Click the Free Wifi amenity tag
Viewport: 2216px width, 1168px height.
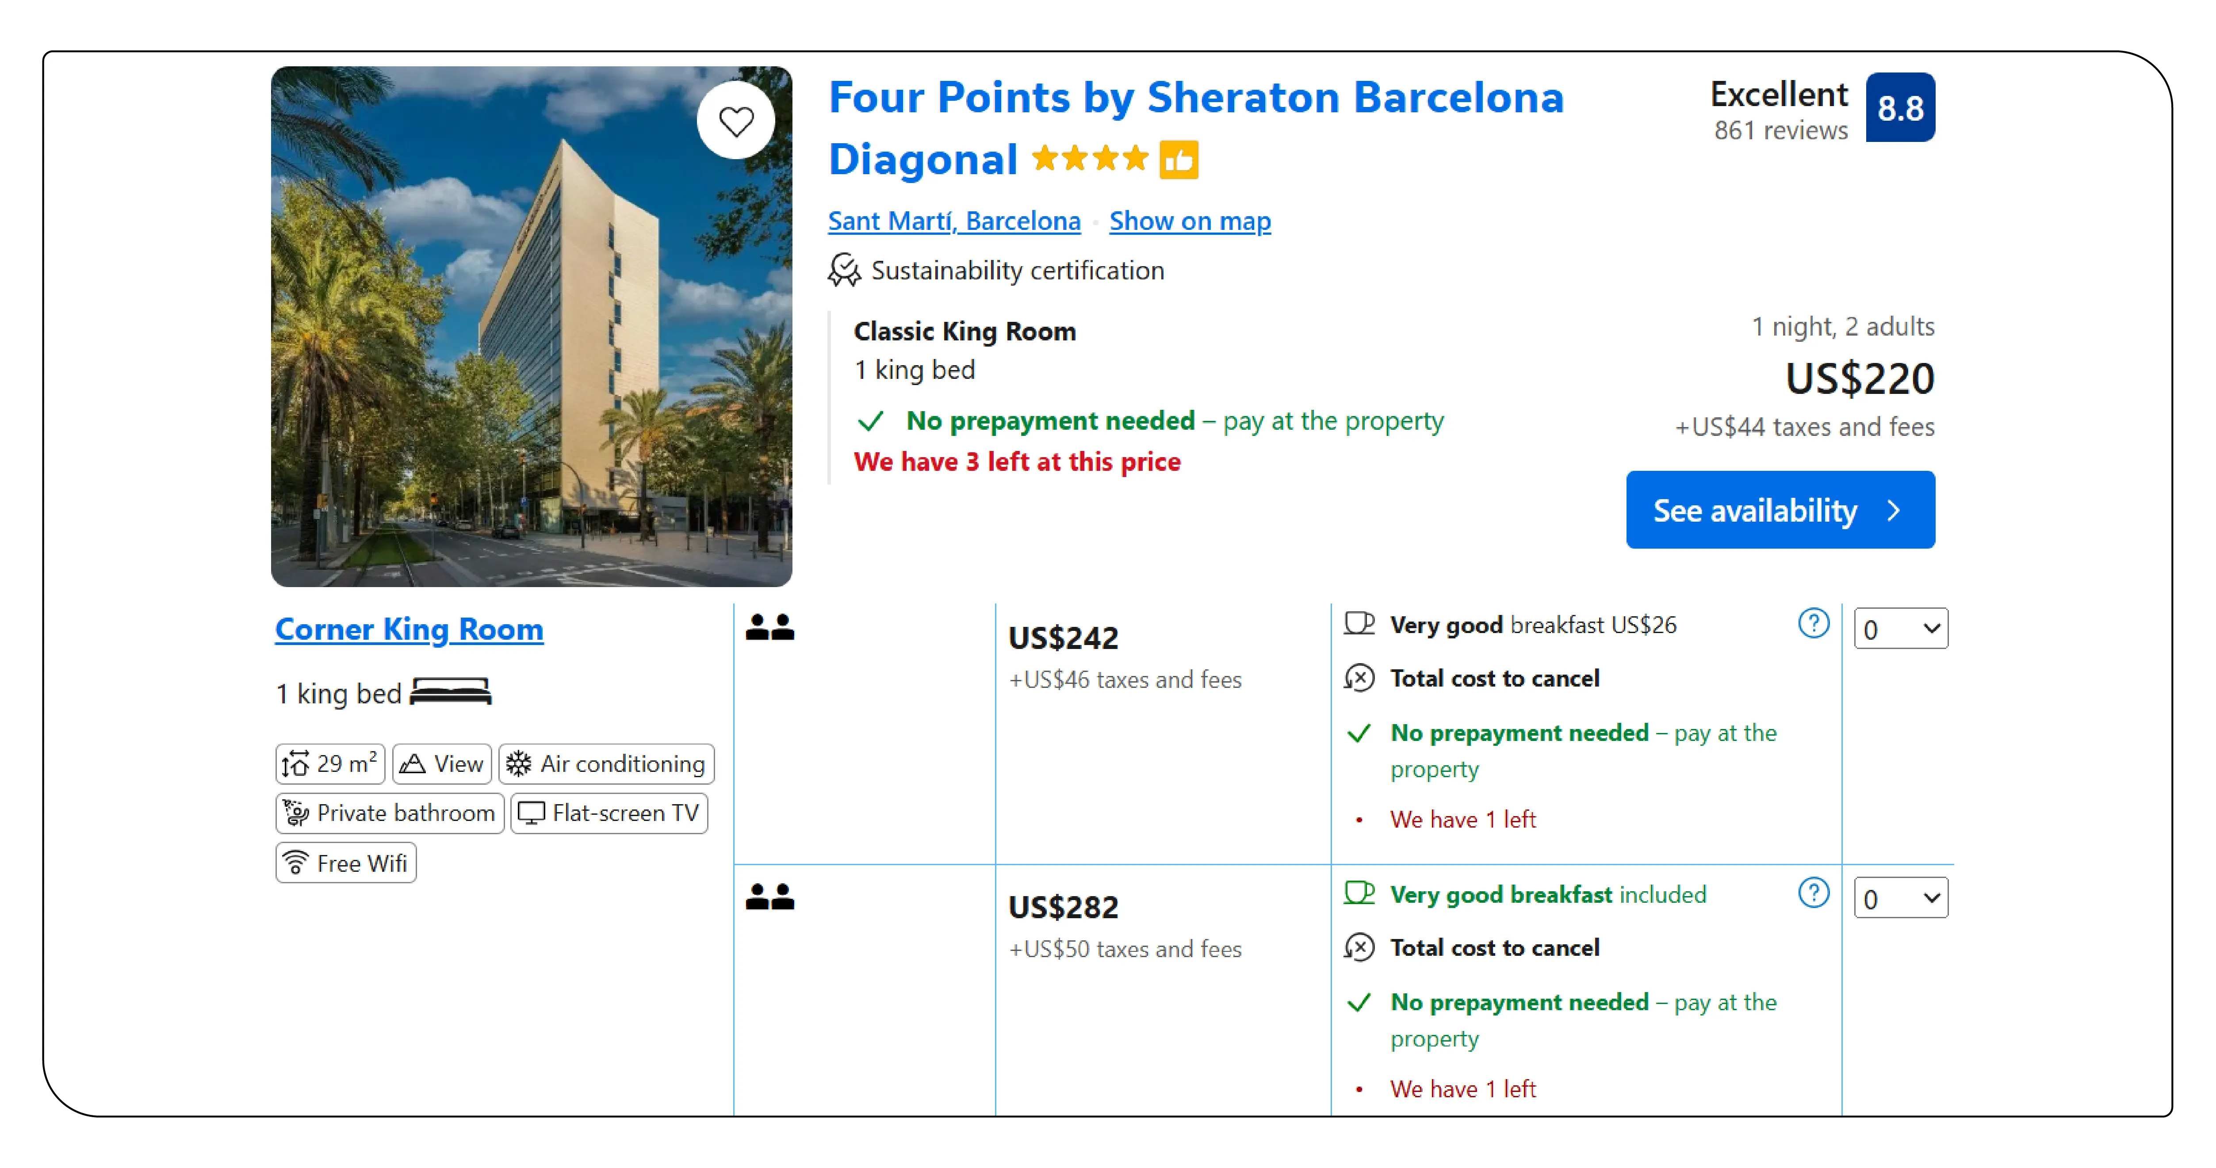346,863
